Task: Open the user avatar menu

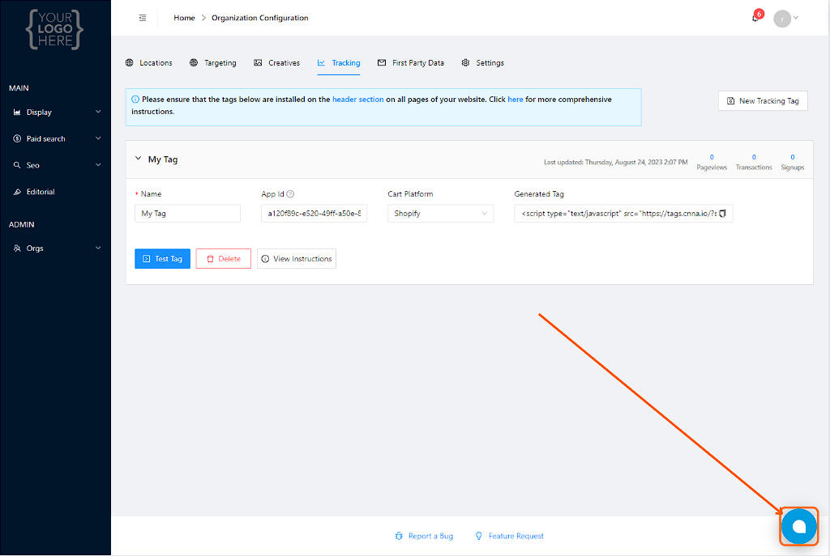Action: click(x=785, y=19)
